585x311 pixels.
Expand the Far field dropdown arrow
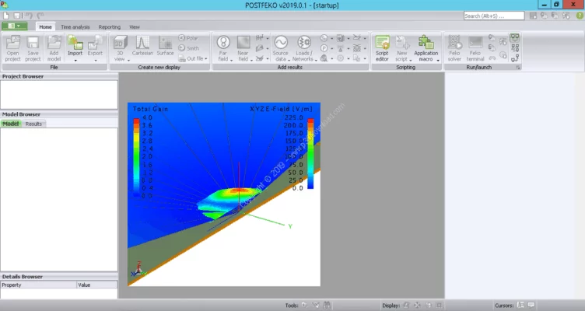click(231, 61)
